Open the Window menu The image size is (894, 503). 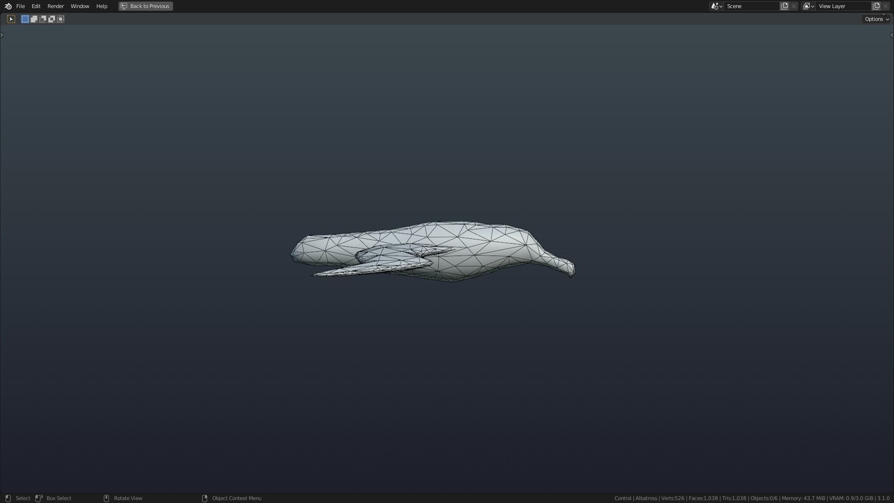(x=80, y=6)
